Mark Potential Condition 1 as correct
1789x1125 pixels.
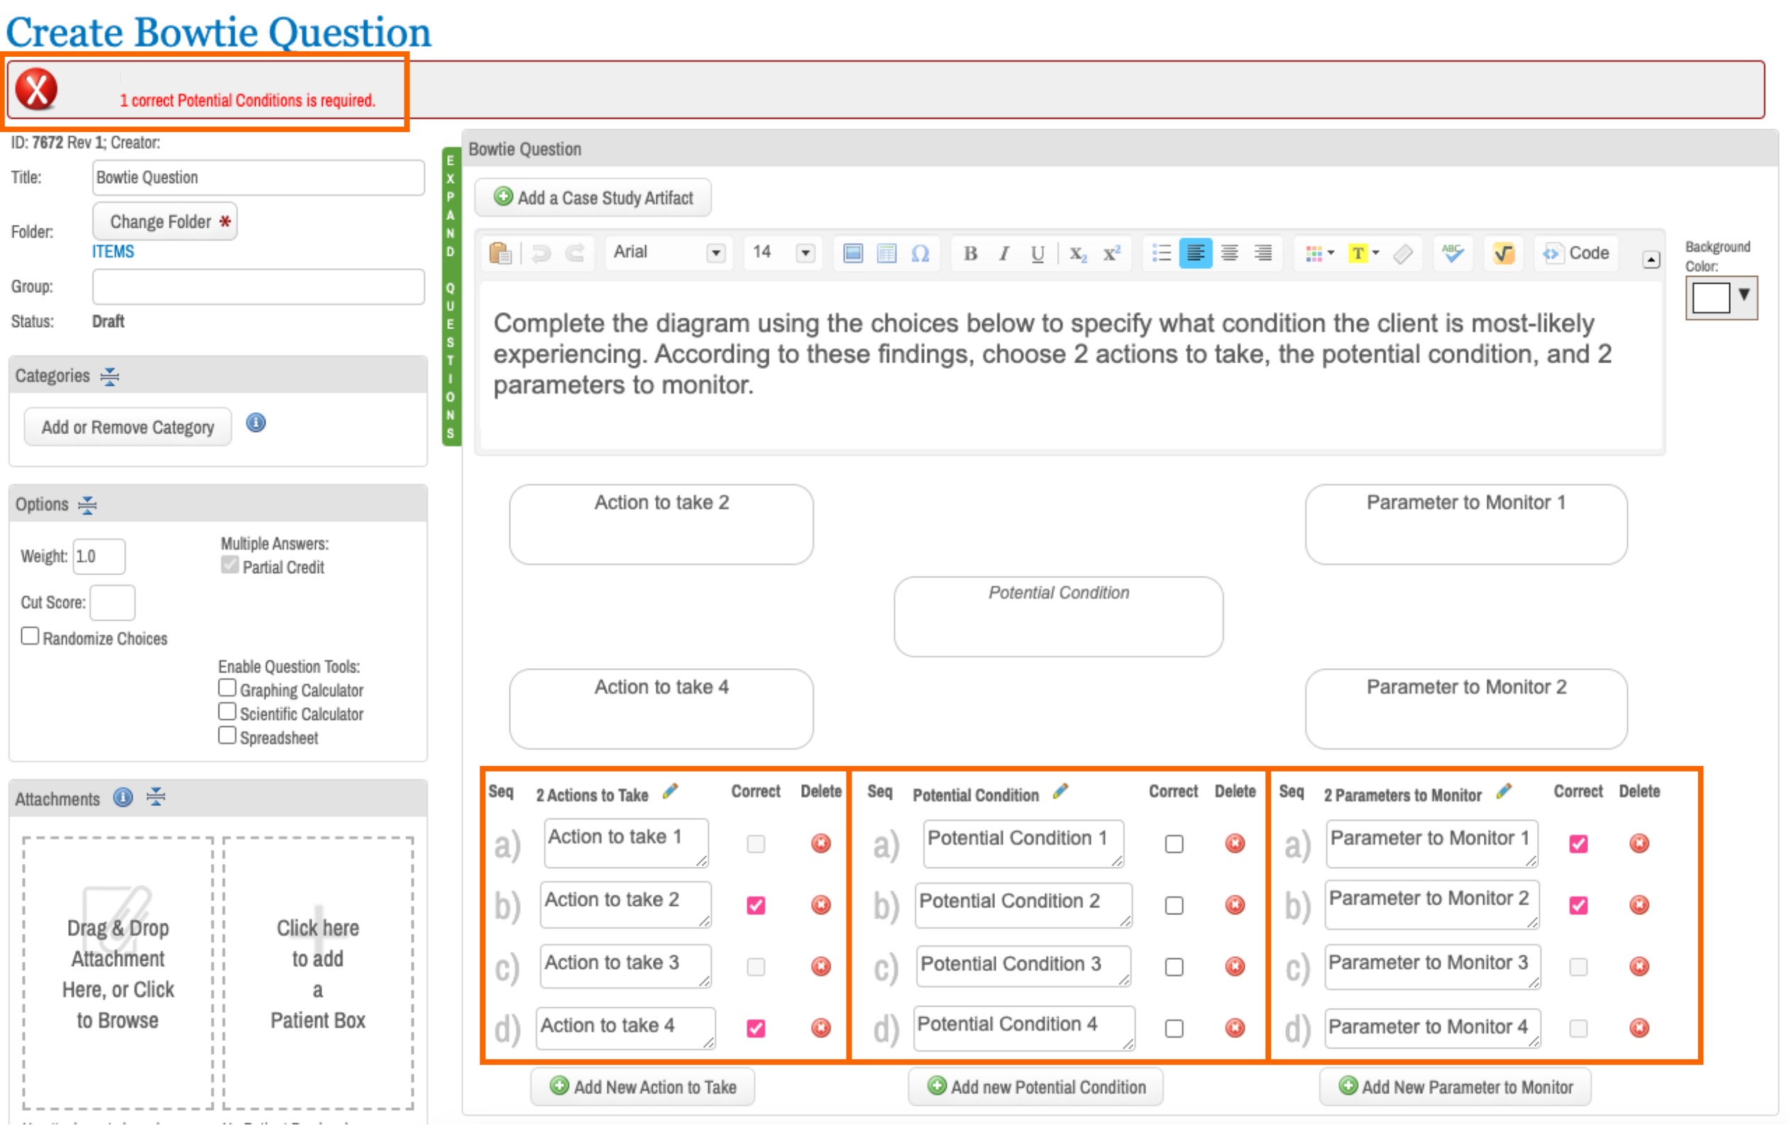pos(1174,843)
